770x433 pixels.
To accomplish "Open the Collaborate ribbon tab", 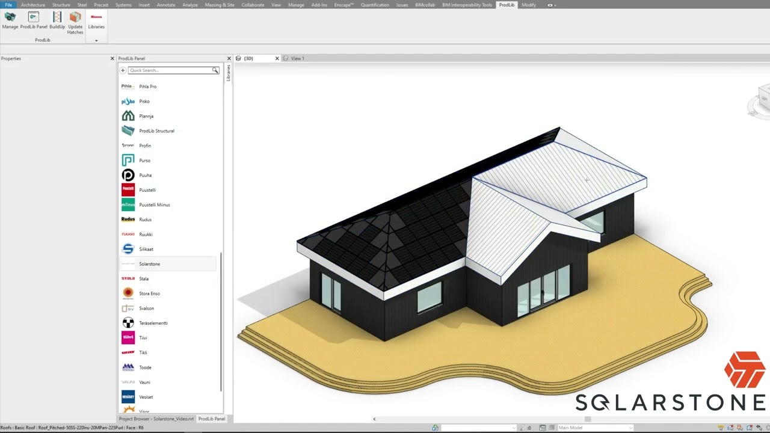I will 253,5.
